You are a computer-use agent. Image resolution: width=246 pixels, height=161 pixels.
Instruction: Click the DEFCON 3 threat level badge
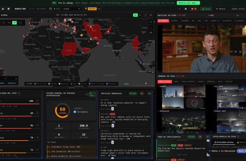click(x=92, y=9)
